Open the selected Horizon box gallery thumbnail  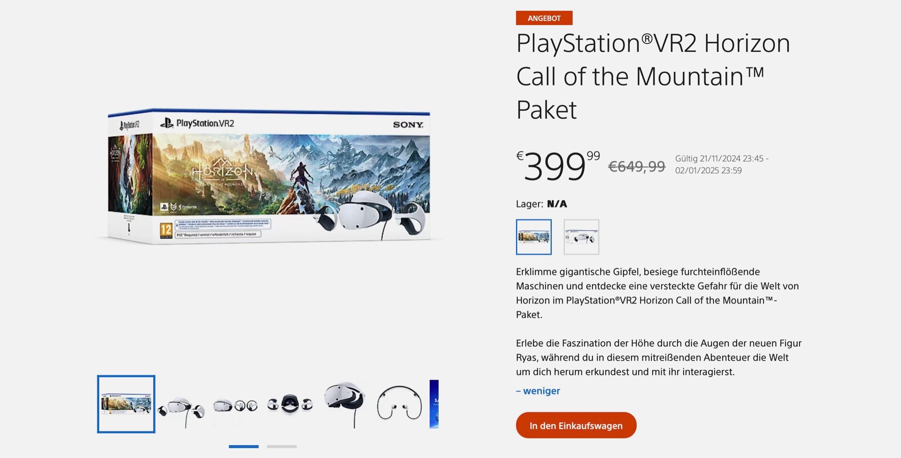click(126, 404)
